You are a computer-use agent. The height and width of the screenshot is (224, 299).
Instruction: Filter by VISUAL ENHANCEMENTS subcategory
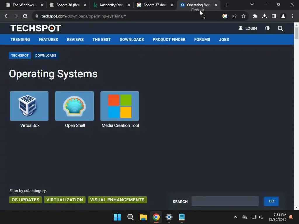(117, 199)
